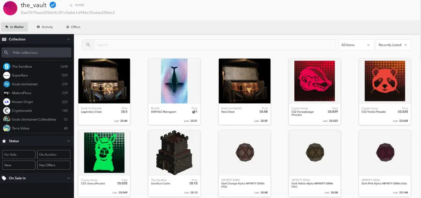Screen dimensions: 421x198
Task: Click the_vault profile avatar
Action: (10, 8)
